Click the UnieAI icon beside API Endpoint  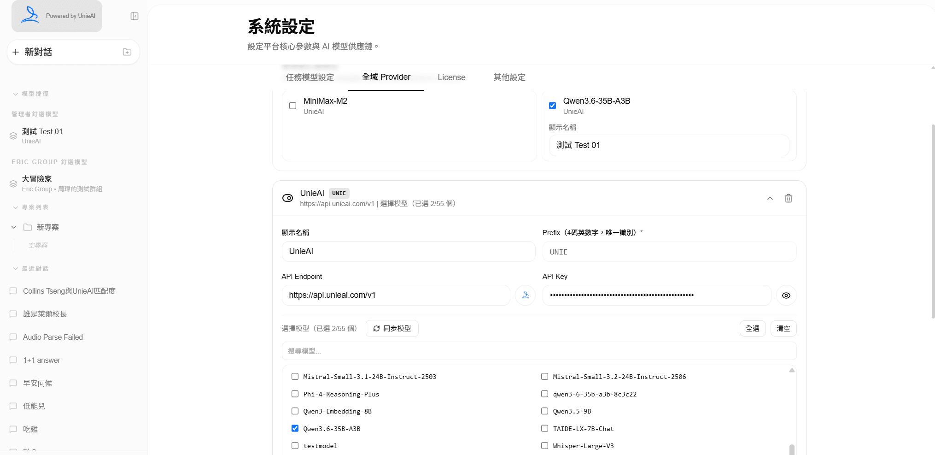tap(525, 295)
